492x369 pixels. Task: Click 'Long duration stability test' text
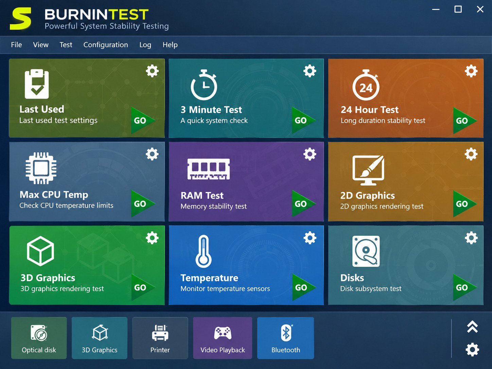(383, 120)
